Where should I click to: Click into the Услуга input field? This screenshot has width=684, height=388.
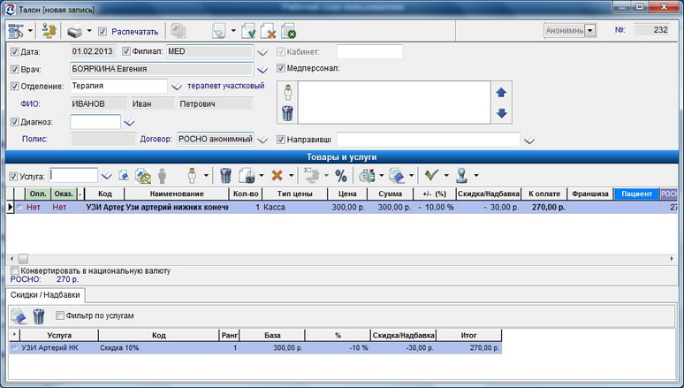72,176
